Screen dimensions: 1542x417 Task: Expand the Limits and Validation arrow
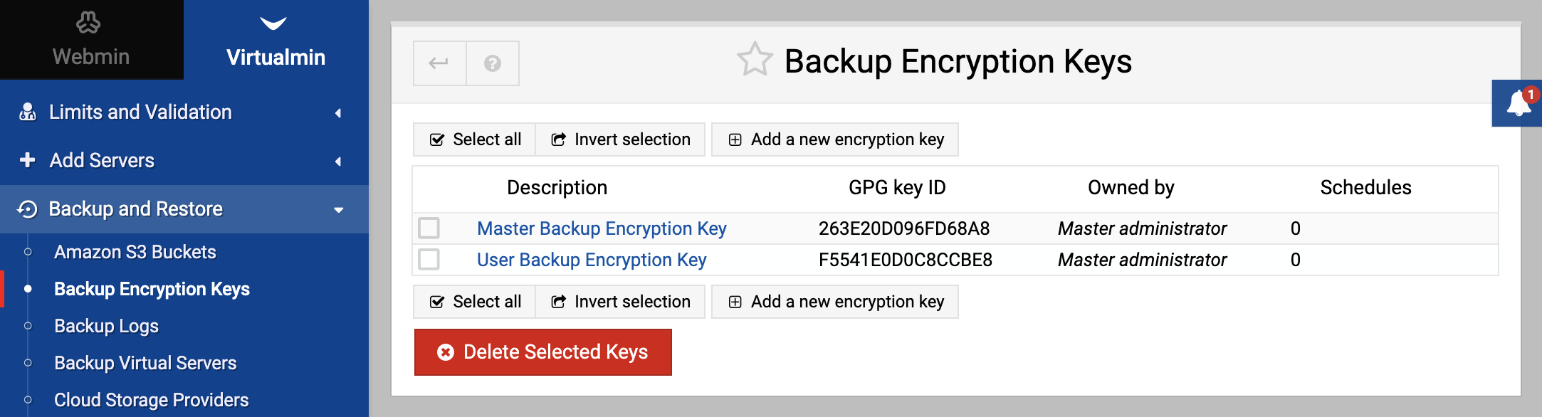click(338, 112)
